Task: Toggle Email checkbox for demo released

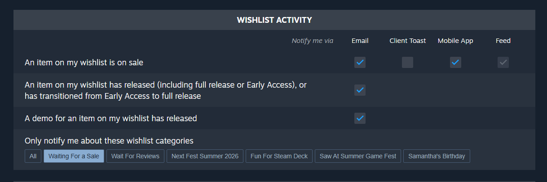Action: [360, 118]
